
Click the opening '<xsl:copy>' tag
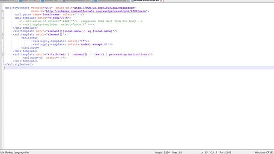click(x=30, y=38)
